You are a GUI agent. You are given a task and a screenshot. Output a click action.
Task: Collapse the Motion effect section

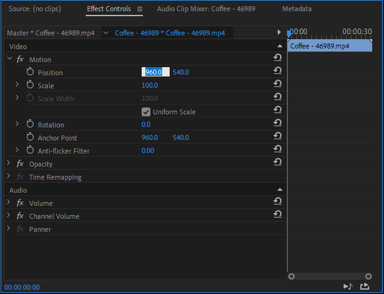[9, 58]
